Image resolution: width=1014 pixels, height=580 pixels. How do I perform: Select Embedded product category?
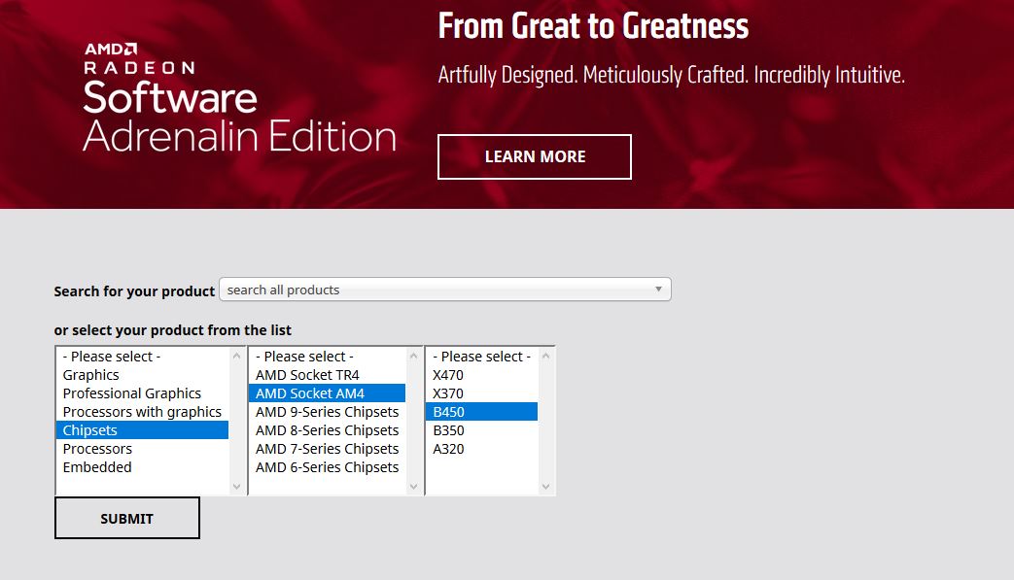[x=142, y=467]
